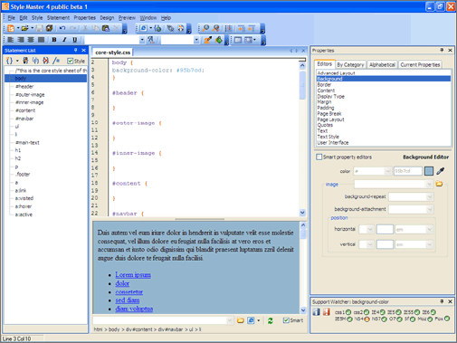Screen dimensions: 457x343
Task: Open the vertical position unit dropdown
Action: (x=429, y=244)
